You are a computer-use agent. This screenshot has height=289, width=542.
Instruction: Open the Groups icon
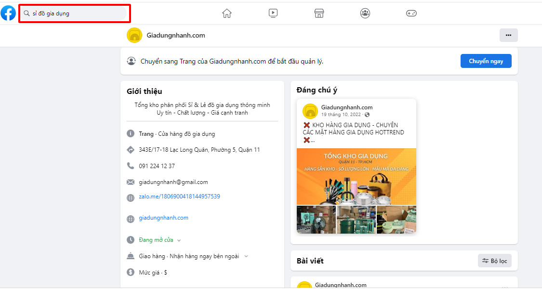point(365,13)
